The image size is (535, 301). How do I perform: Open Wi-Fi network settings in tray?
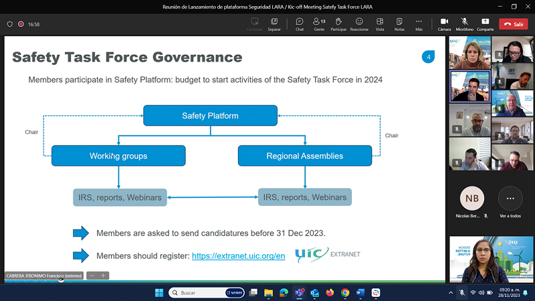tap(473, 293)
